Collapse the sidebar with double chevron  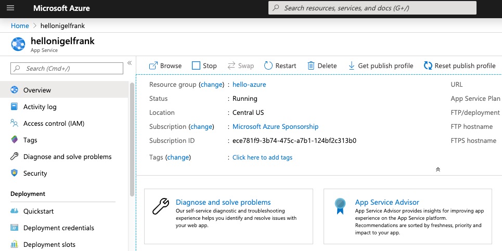click(130, 63)
